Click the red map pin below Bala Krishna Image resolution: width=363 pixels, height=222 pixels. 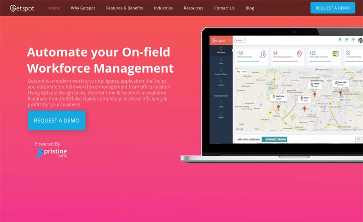tap(278, 107)
